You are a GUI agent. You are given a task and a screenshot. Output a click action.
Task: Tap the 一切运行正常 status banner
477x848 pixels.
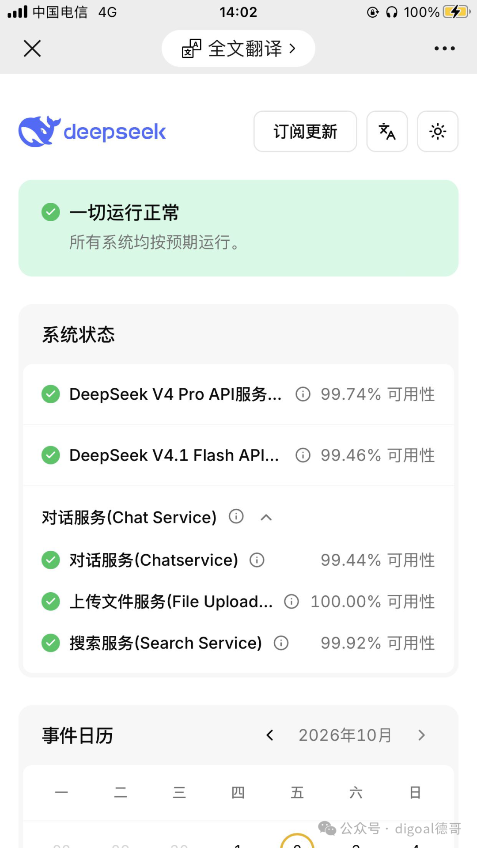238,228
